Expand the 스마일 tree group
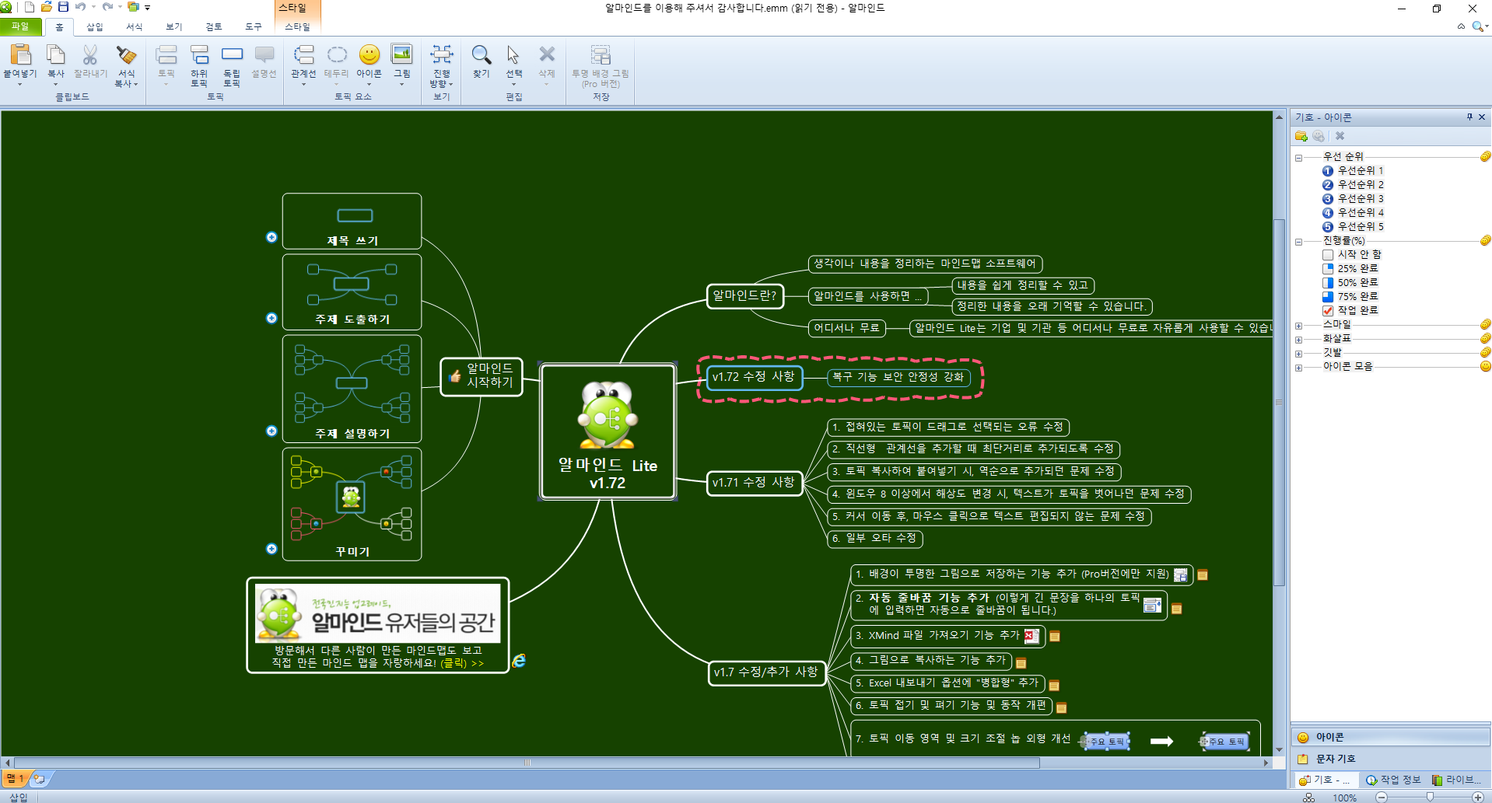 [1298, 326]
